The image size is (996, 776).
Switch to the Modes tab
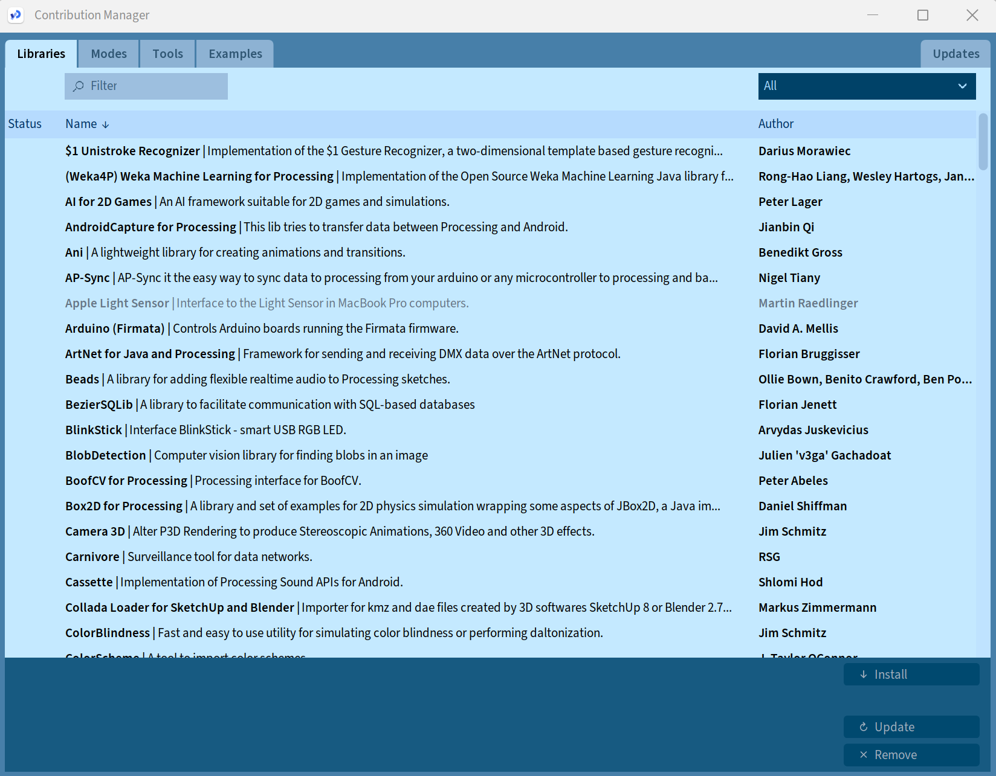coord(109,54)
